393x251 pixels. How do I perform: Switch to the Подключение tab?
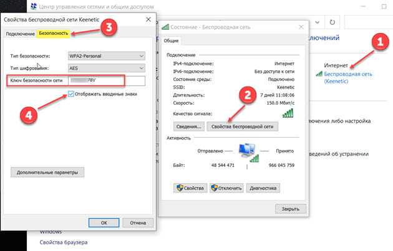pos(21,34)
